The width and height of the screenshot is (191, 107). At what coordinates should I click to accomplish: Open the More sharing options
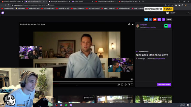pos(169,19)
